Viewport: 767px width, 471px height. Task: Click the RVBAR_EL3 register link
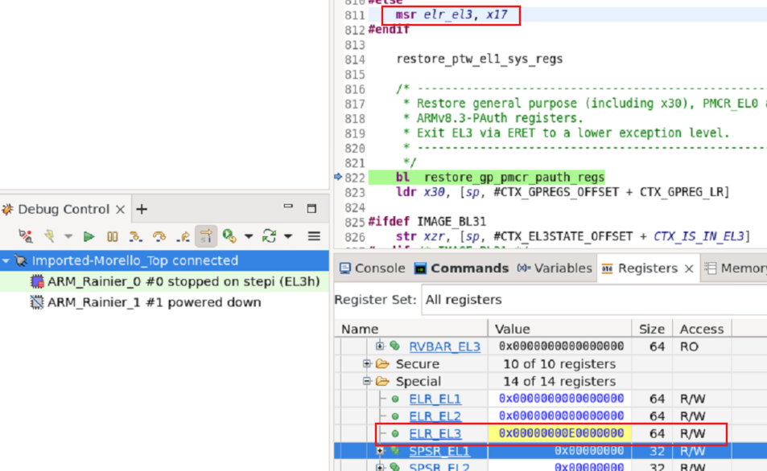click(x=444, y=346)
